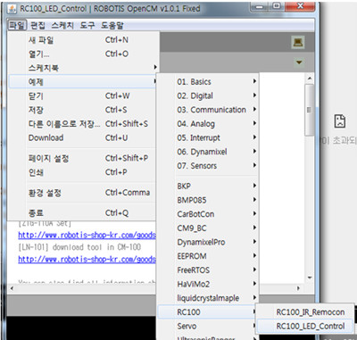Expand HaViMo2 examples submenu
Image resolution: width=357 pixels, height=340 pixels.
click(x=208, y=284)
